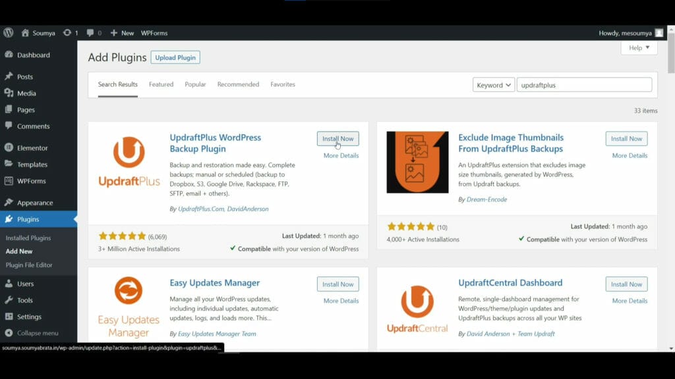Open the Appearance brush icon
Viewport: 675px width, 379px height.
9,202
